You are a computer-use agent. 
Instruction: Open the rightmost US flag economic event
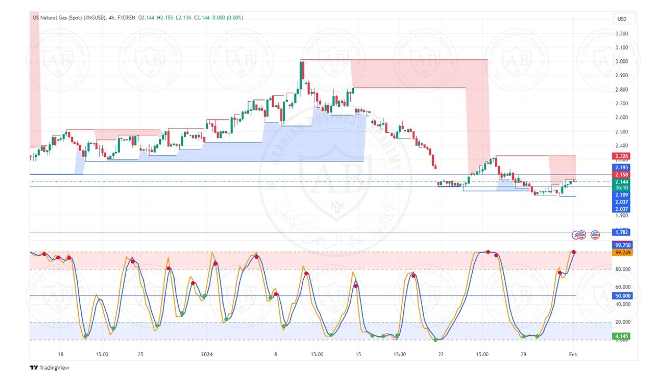(x=595, y=235)
